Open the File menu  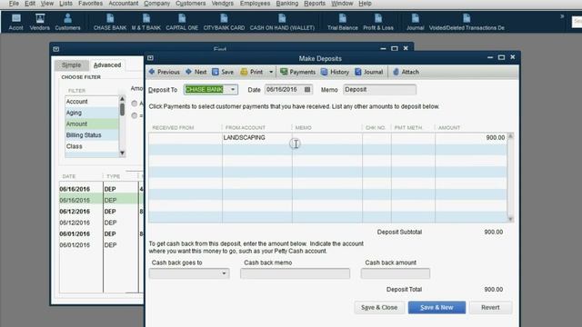click(x=14, y=4)
